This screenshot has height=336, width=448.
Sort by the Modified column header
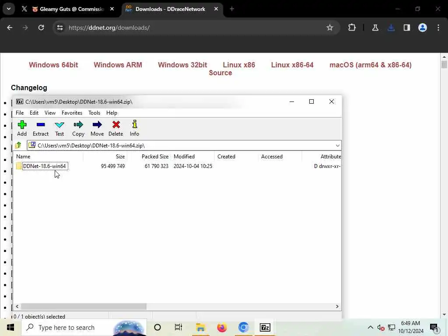point(193,157)
